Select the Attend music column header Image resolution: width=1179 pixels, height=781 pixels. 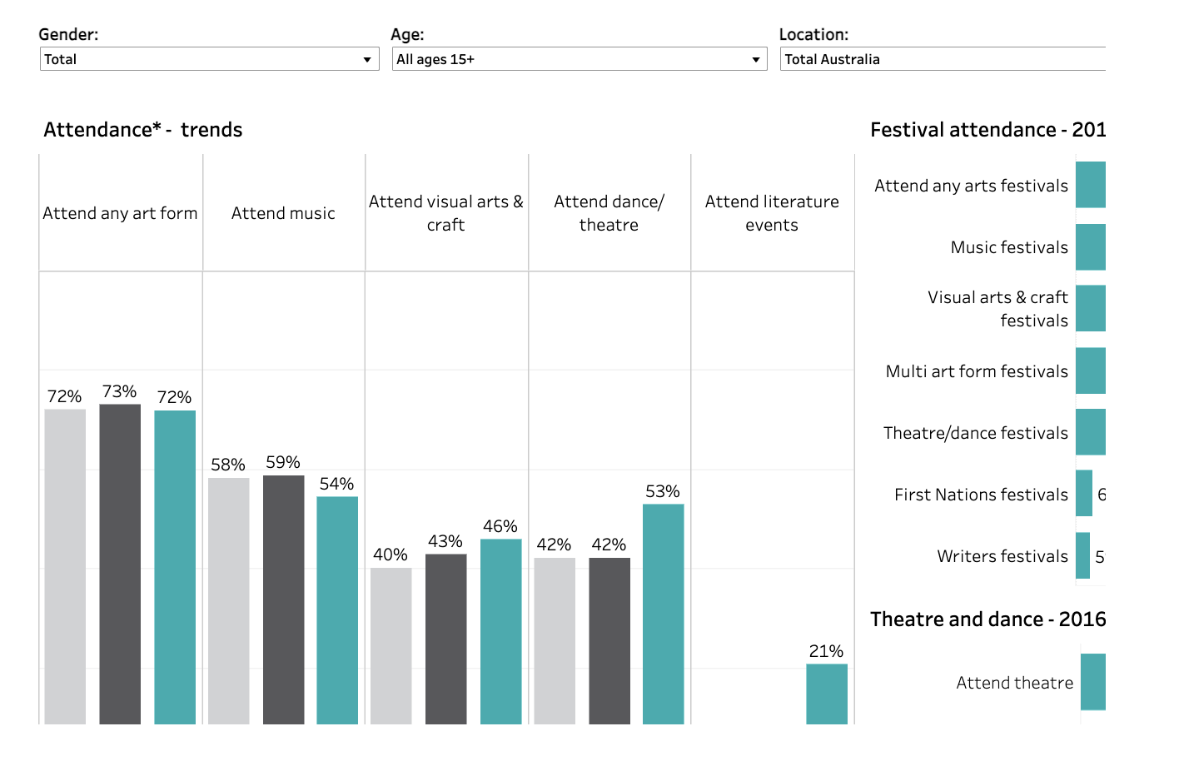pos(283,213)
